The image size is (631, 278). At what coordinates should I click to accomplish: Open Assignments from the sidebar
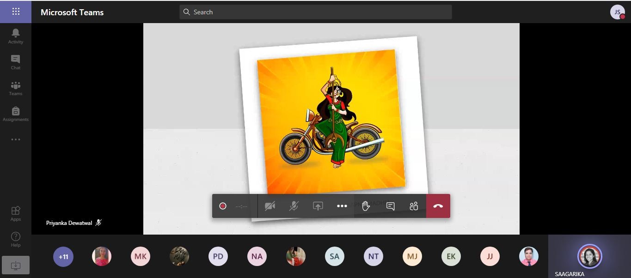[16, 114]
